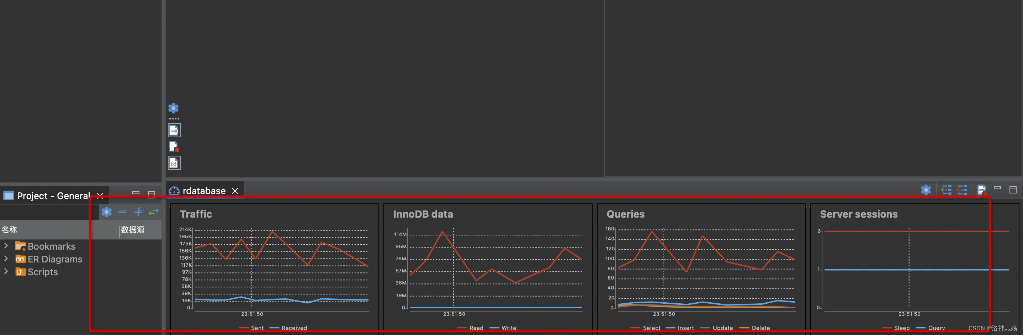Click the variables {x} icon in left toolbar
Screen dimensions: 1023x335
(174, 163)
